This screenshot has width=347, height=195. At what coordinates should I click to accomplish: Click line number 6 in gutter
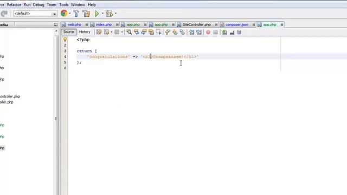pyautogui.click(x=65, y=68)
